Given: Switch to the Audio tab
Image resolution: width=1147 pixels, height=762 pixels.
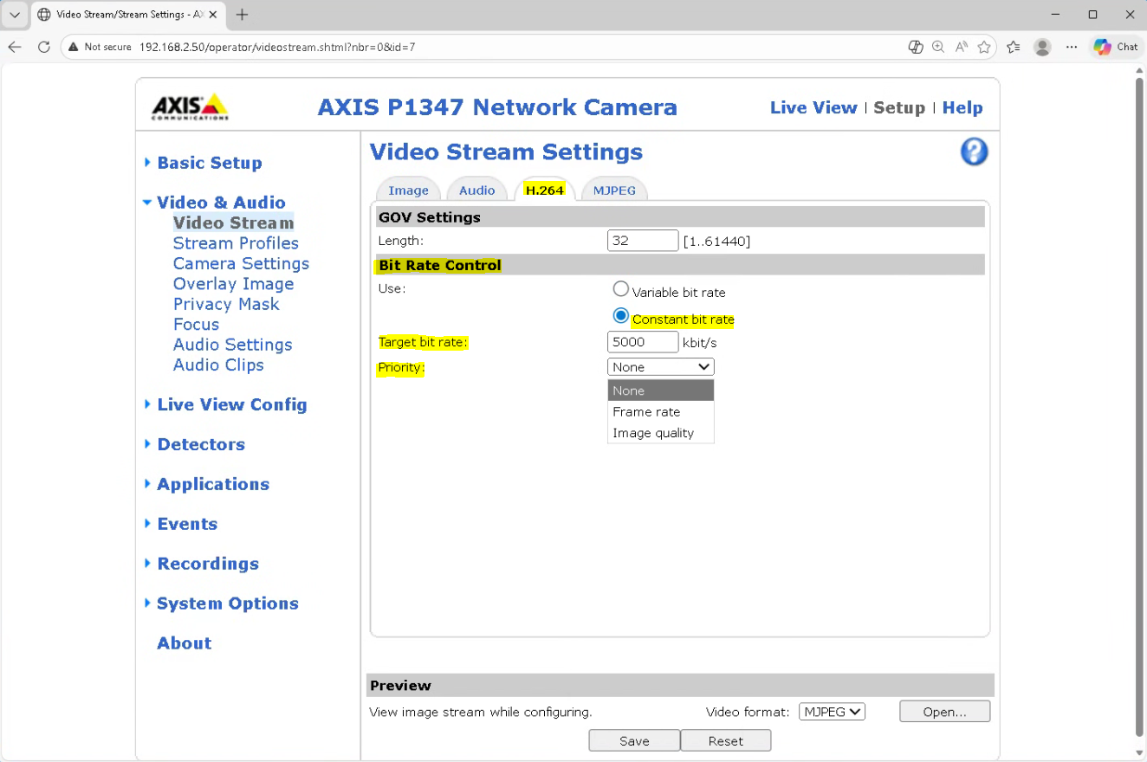Looking at the screenshot, I should 476,190.
